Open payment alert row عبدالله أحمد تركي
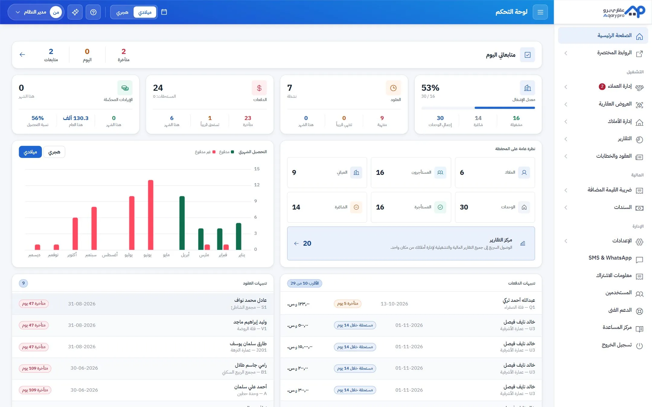The image size is (652, 407). click(411, 304)
